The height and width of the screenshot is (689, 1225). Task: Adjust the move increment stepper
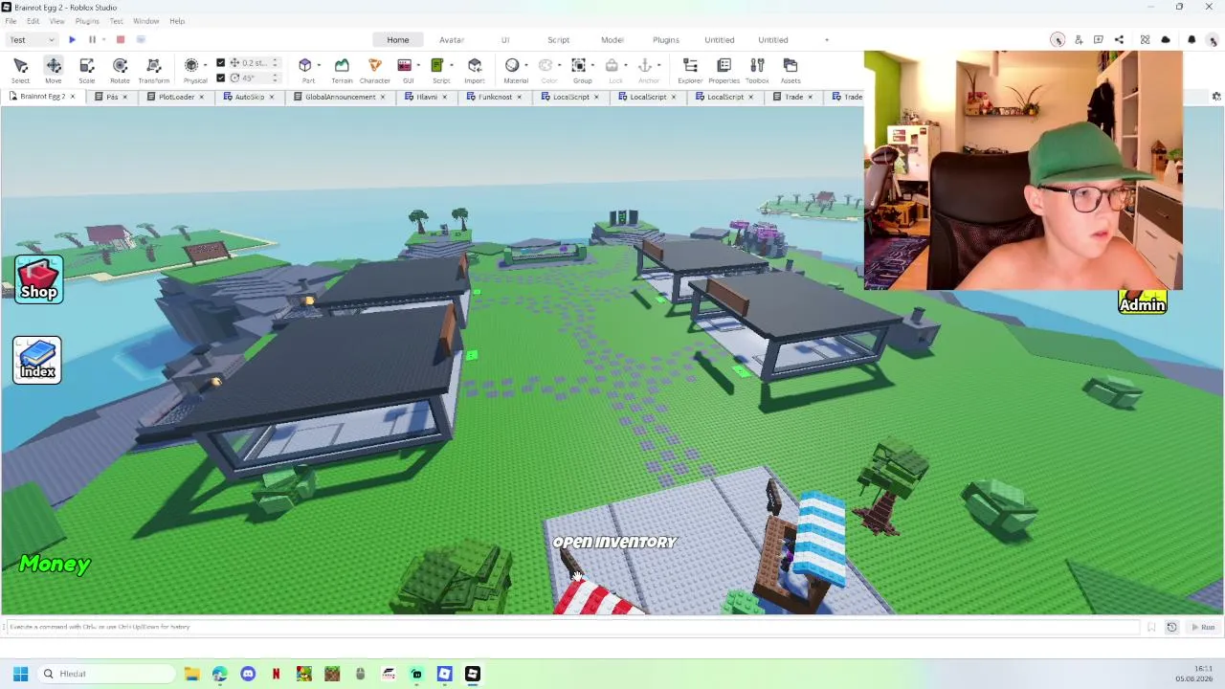[276, 63]
